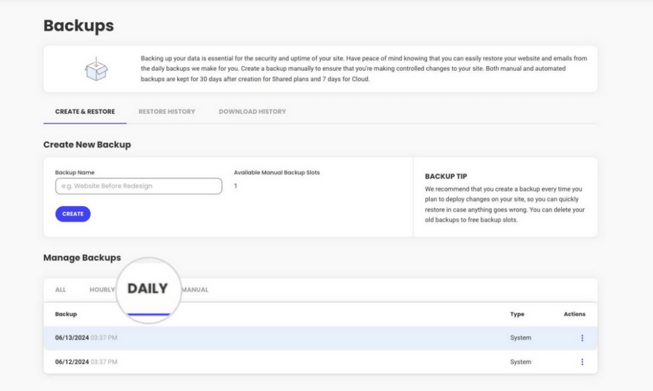Click the BACKUP TIP heading
This screenshot has height=391, width=653.
coord(446,177)
